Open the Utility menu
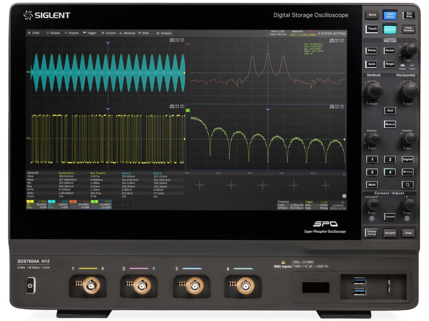The image size is (429, 321). click(34, 33)
